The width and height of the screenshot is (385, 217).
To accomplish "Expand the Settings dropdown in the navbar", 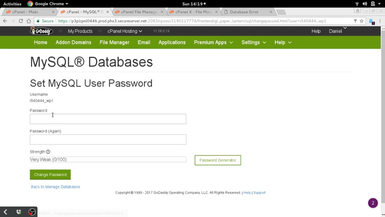I will 254,42.
